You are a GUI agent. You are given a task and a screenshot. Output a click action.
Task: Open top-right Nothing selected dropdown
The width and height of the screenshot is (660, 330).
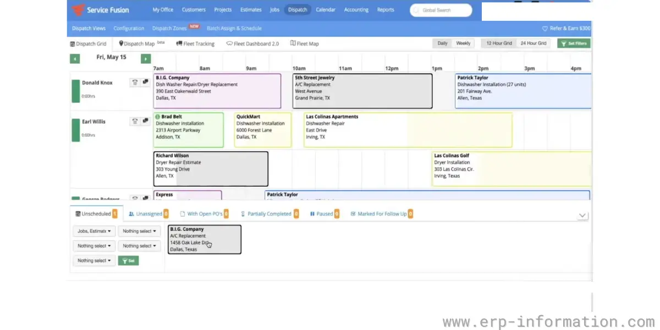click(139, 231)
